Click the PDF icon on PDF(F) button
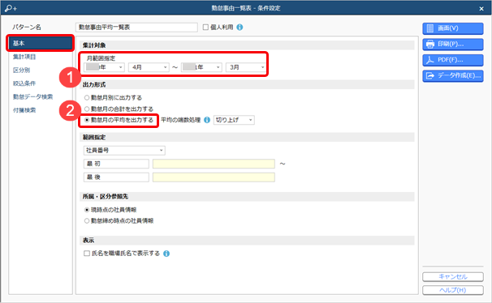This screenshot has height=303, width=492. coord(430,60)
